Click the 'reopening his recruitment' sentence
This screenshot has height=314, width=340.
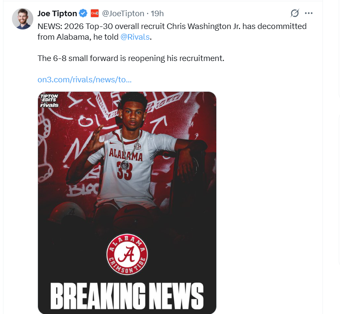pyautogui.click(x=131, y=58)
